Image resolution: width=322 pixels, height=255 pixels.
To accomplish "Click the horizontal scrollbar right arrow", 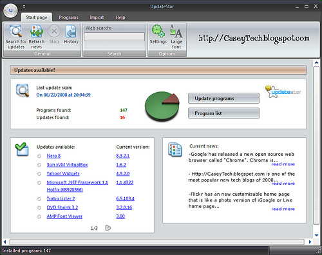I will click(x=310, y=242).
